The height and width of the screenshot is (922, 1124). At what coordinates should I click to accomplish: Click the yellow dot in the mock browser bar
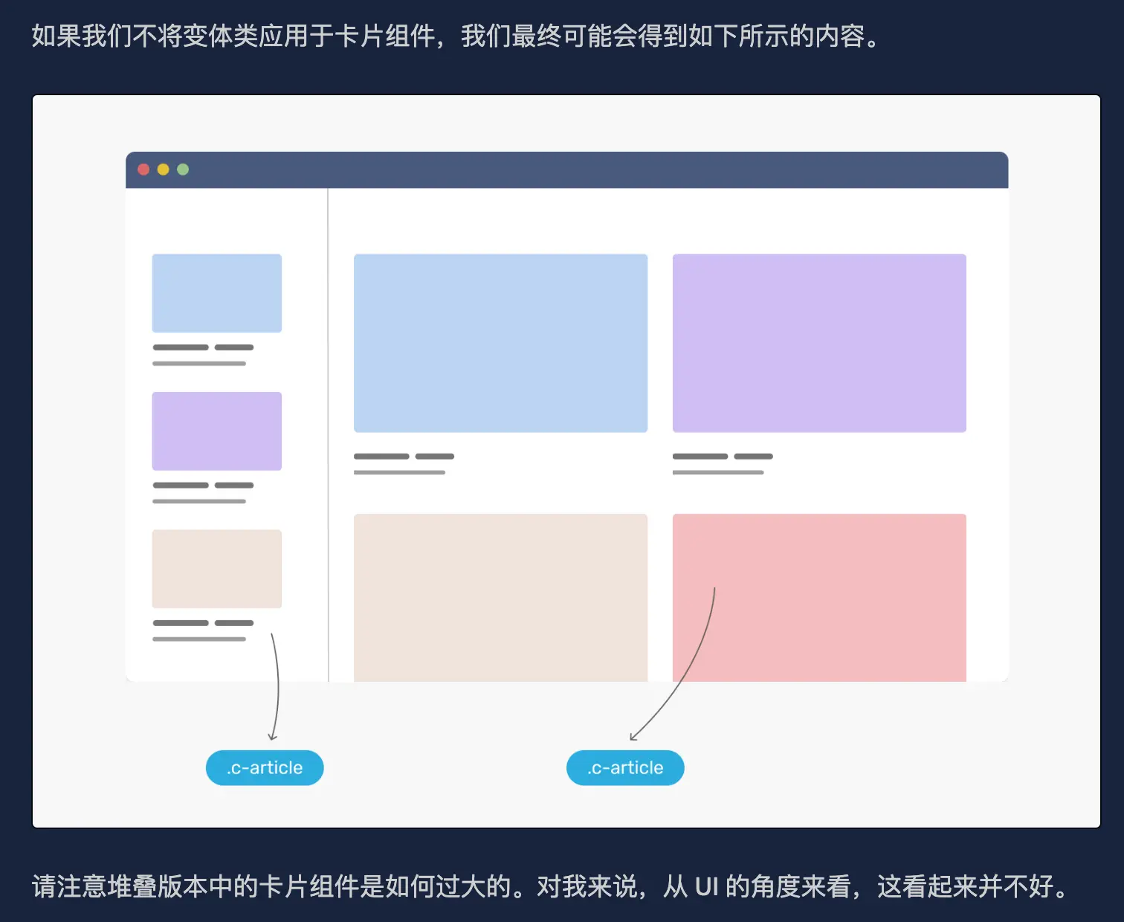click(x=163, y=170)
